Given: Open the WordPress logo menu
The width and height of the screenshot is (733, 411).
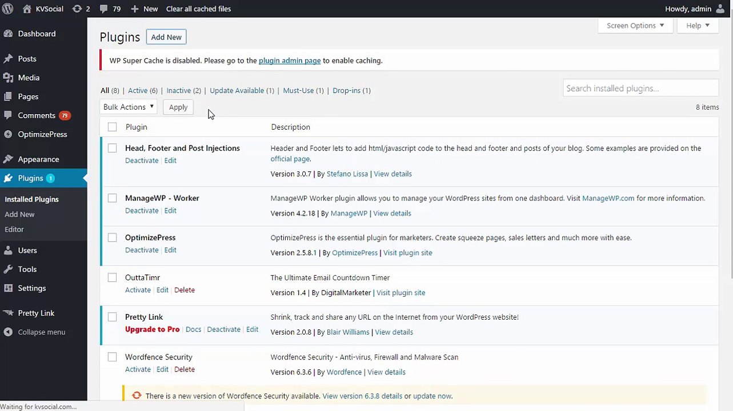Looking at the screenshot, I should [x=8, y=9].
